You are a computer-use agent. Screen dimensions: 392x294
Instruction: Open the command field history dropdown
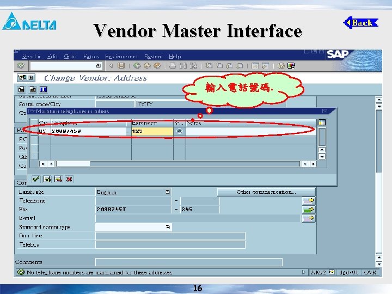pyautogui.click(x=98, y=66)
